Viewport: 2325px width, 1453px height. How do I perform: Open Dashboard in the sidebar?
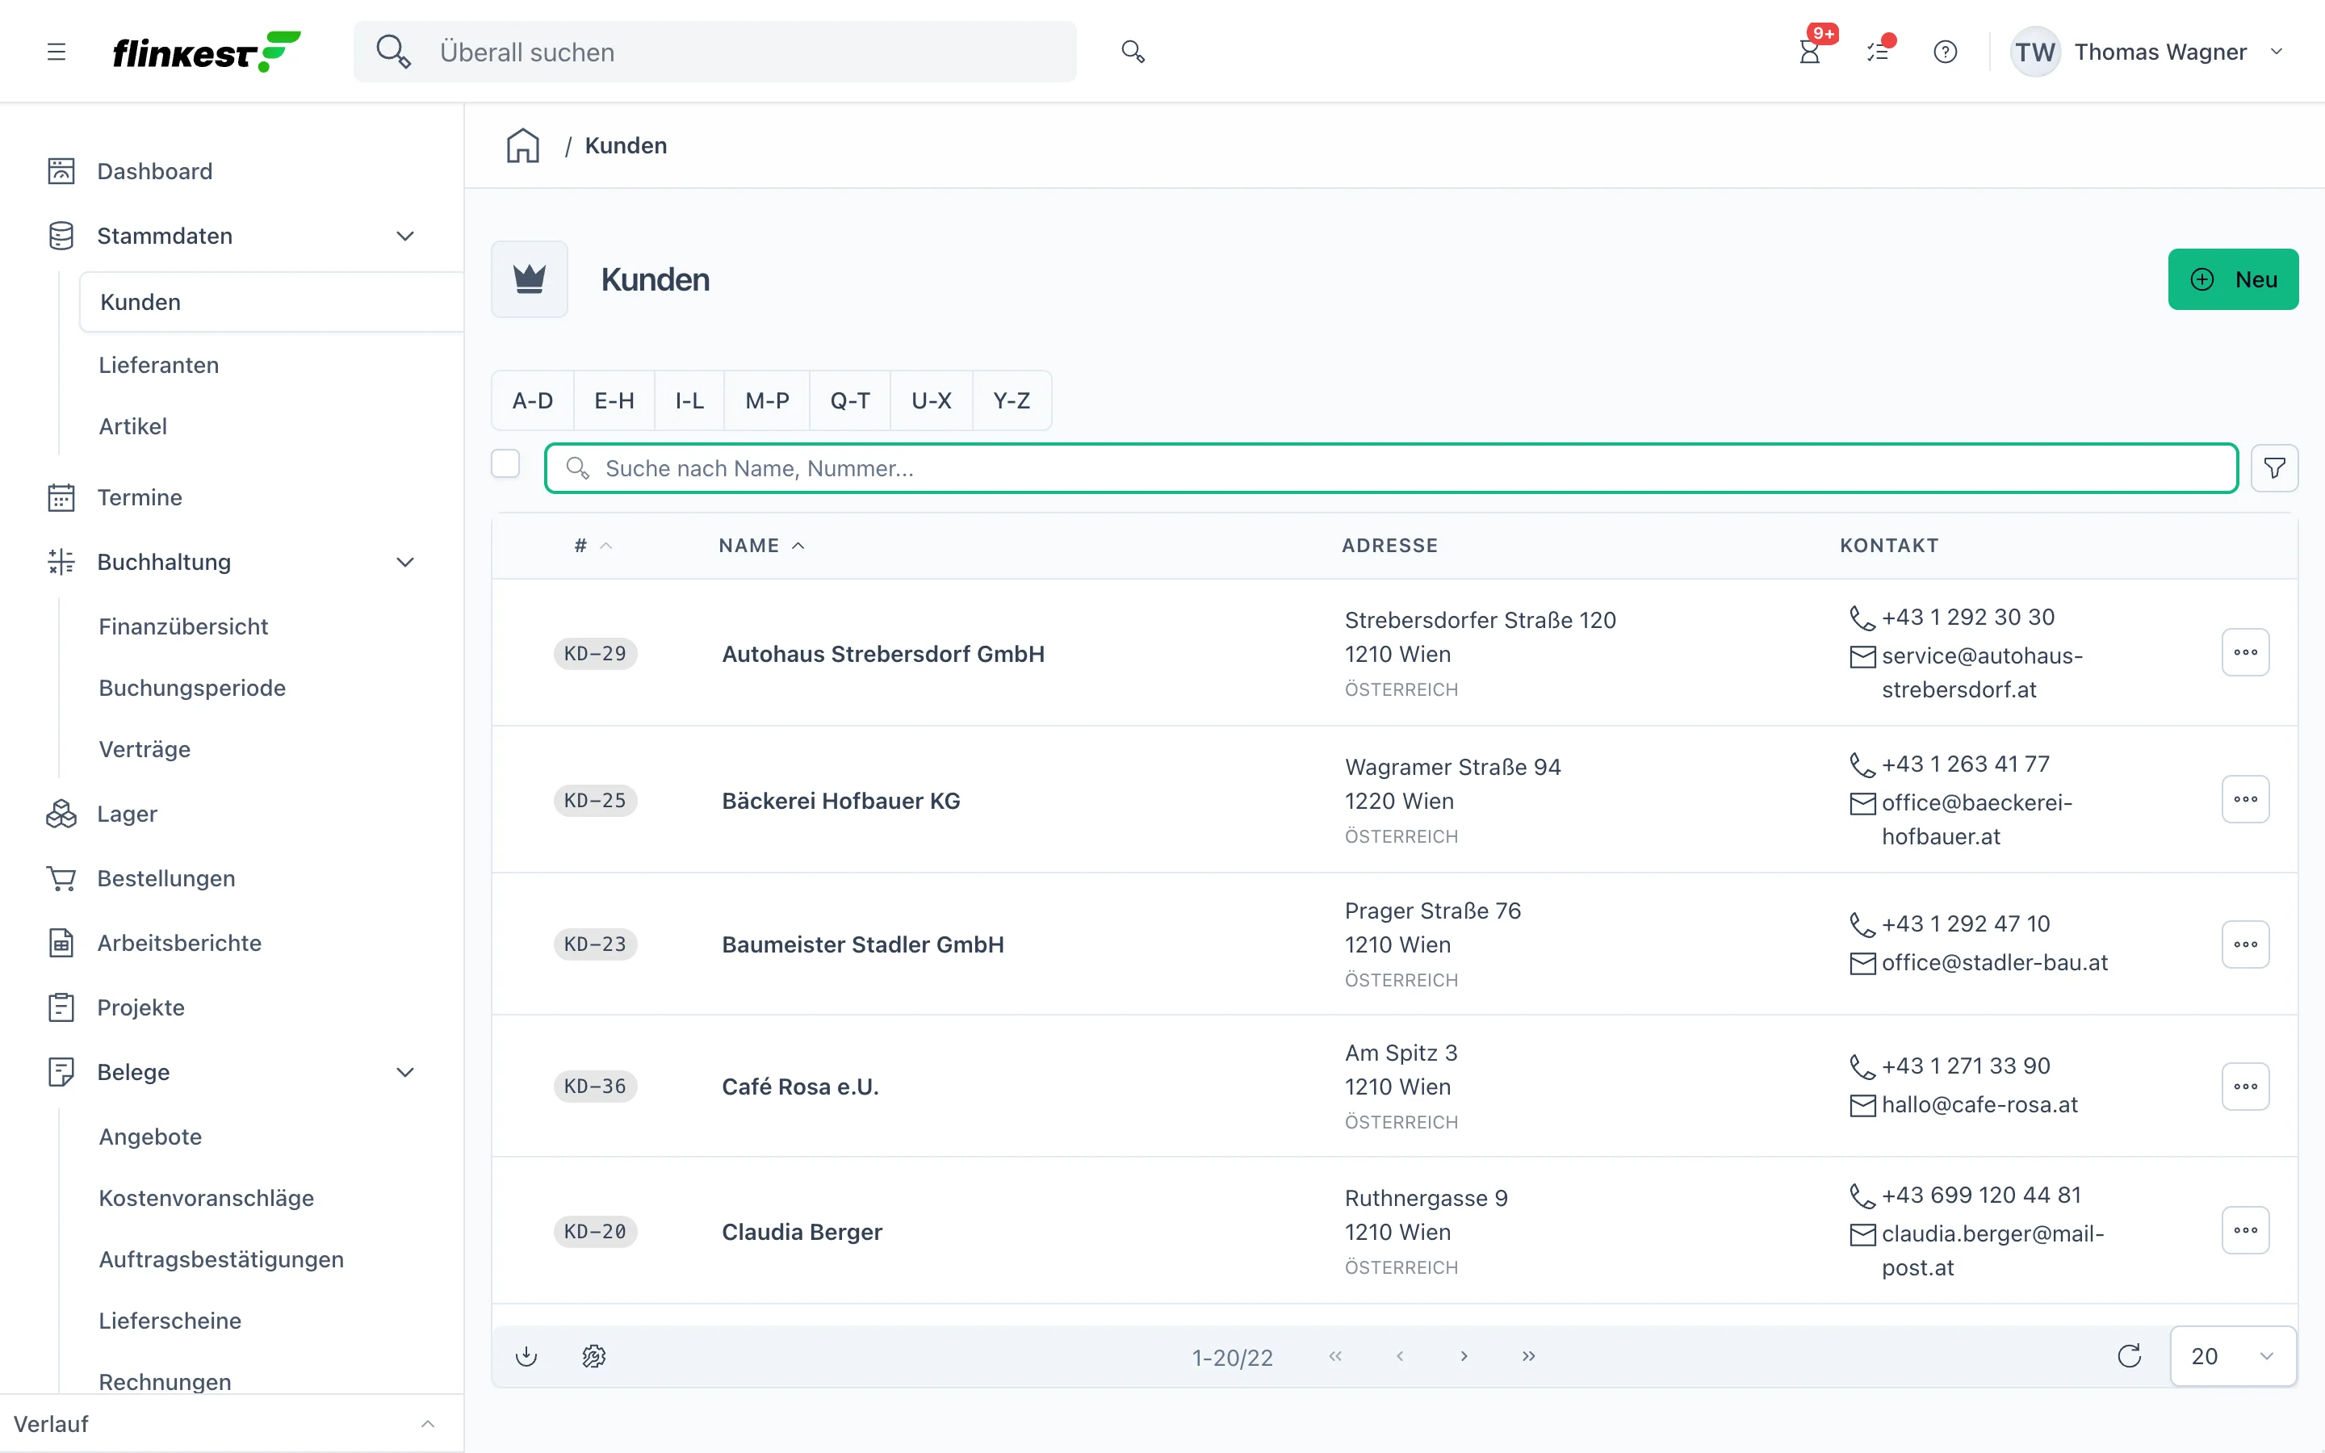click(x=155, y=171)
